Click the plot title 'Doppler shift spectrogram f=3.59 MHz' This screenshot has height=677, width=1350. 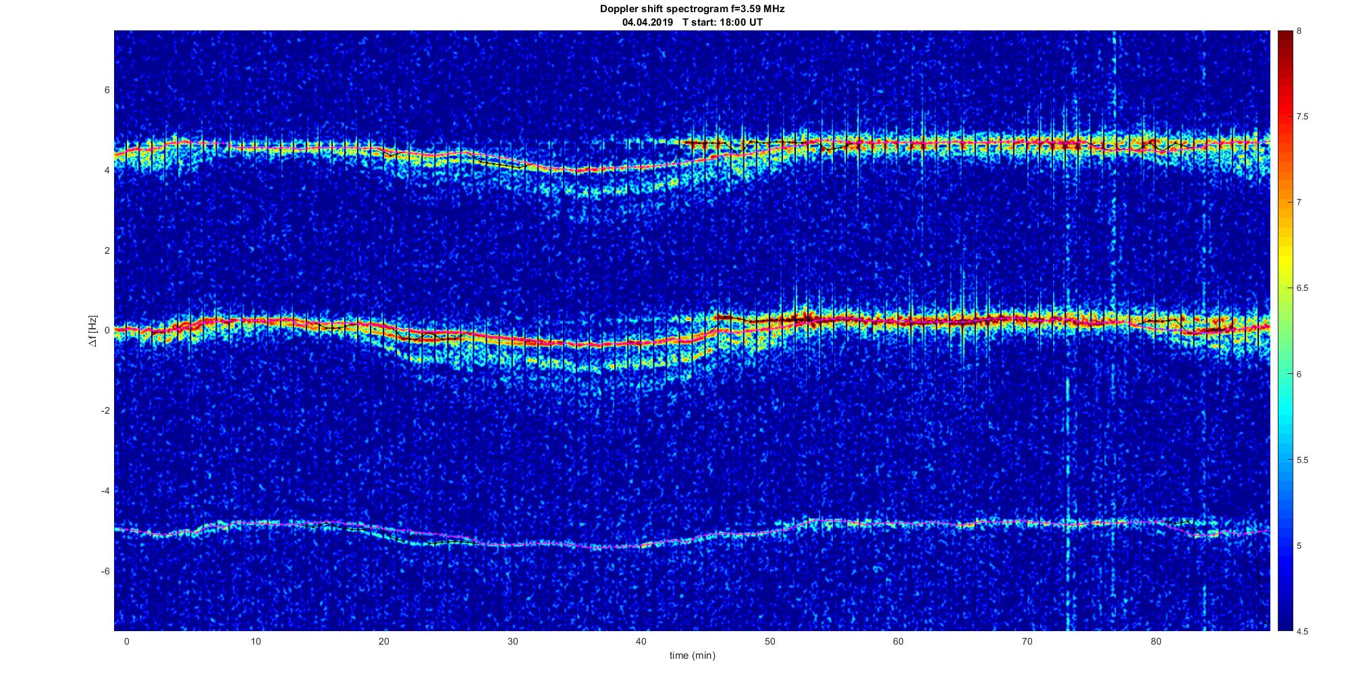692,9
